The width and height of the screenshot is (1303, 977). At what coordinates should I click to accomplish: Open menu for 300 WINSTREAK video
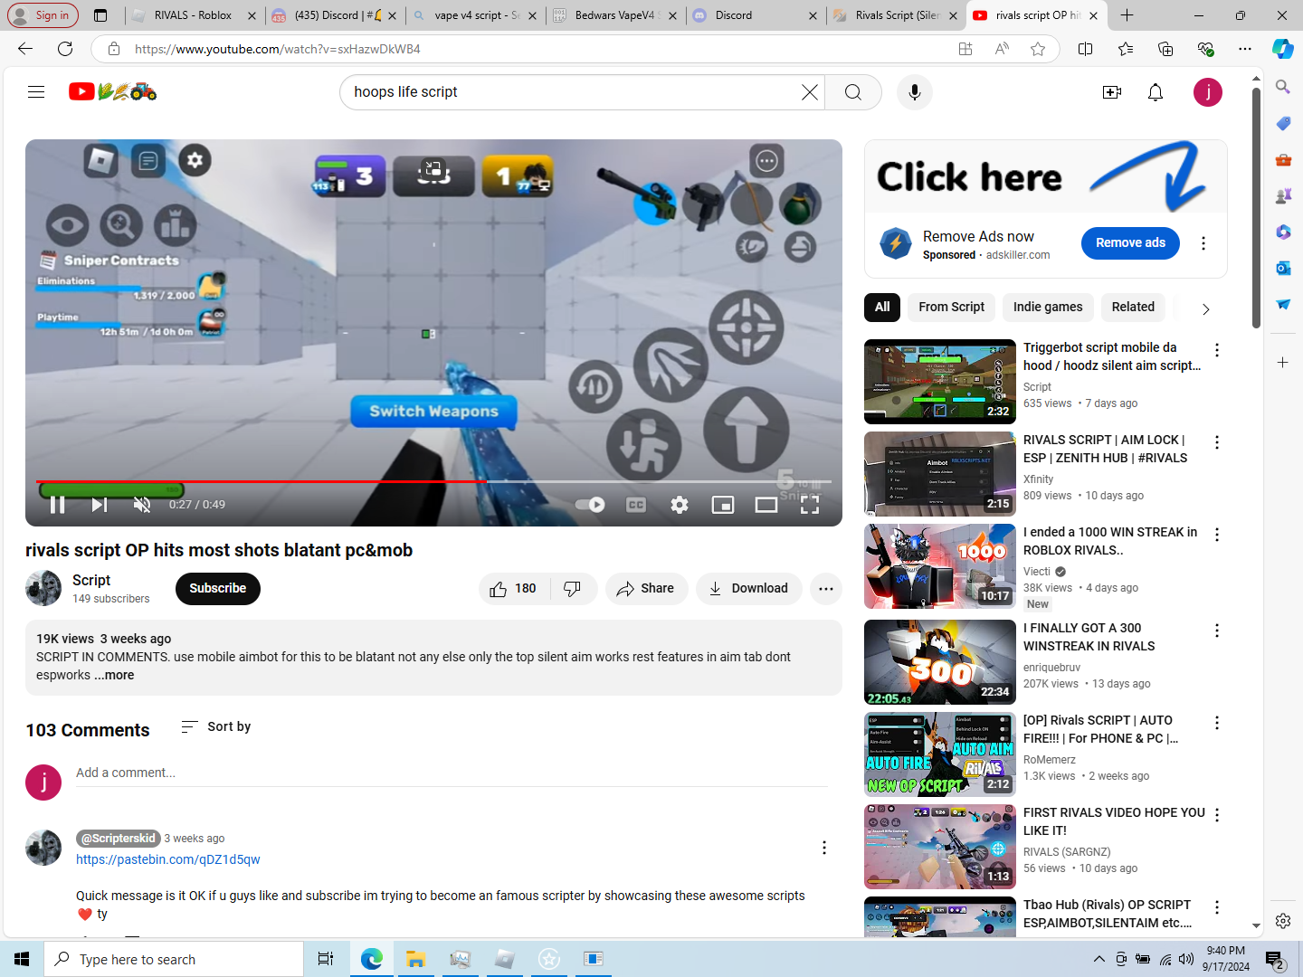1217,631
